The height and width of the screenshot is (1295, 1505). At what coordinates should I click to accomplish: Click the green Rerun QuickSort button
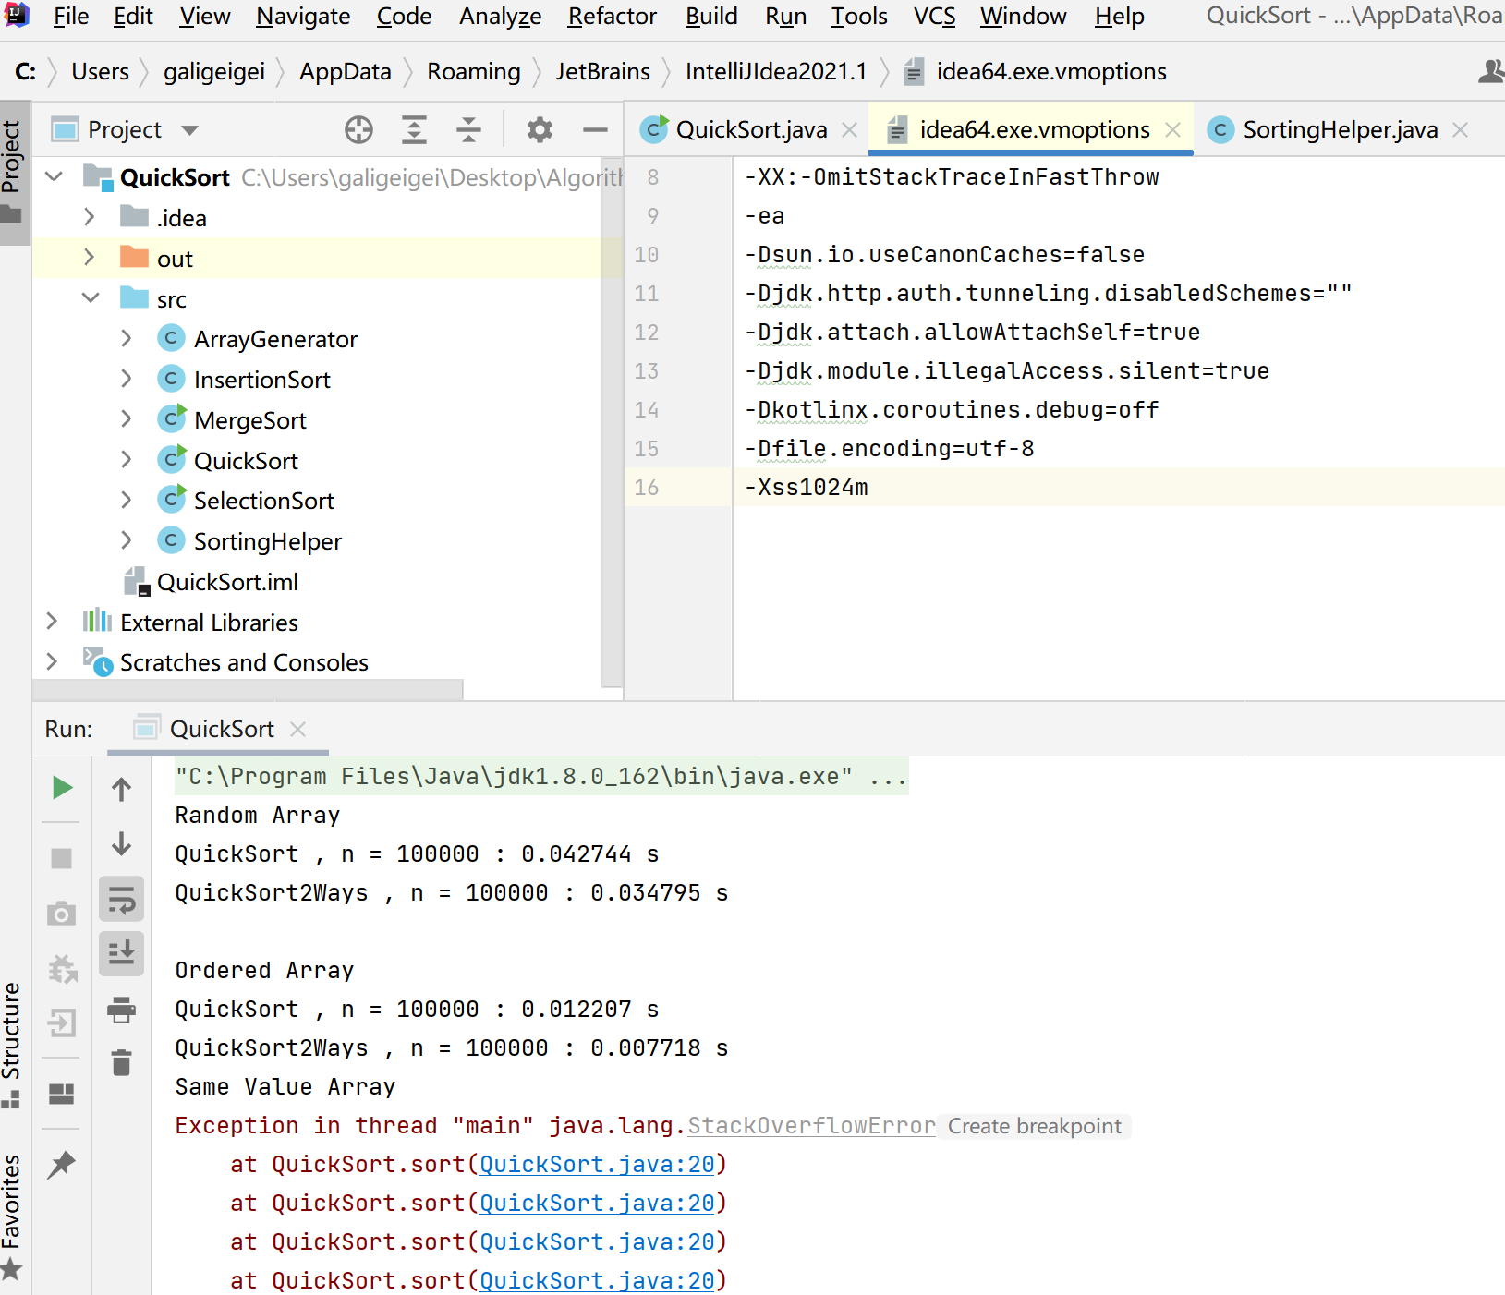62,788
